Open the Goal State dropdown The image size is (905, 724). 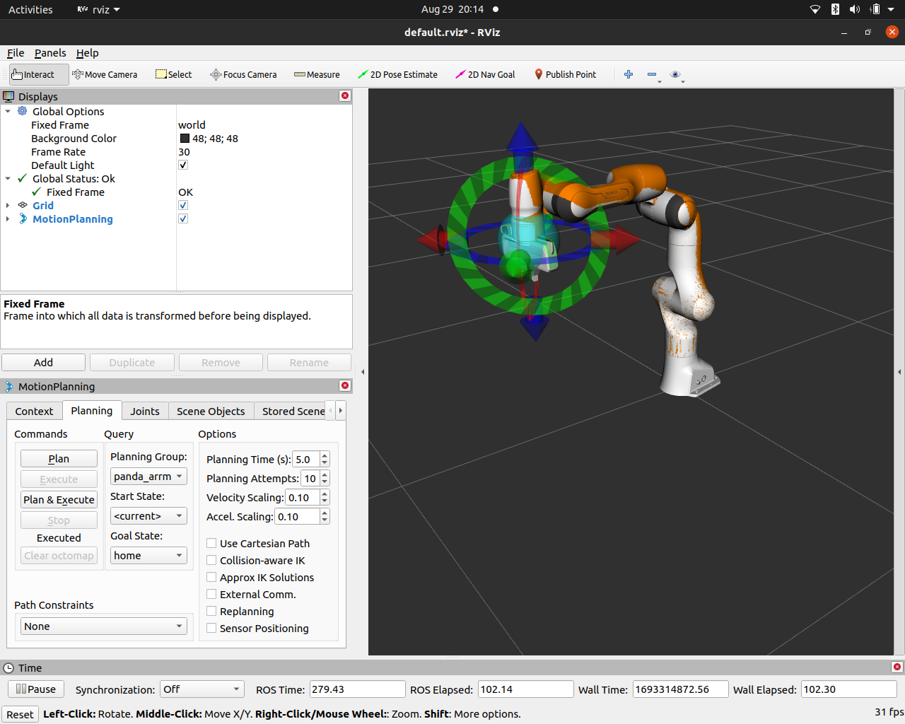coord(148,556)
